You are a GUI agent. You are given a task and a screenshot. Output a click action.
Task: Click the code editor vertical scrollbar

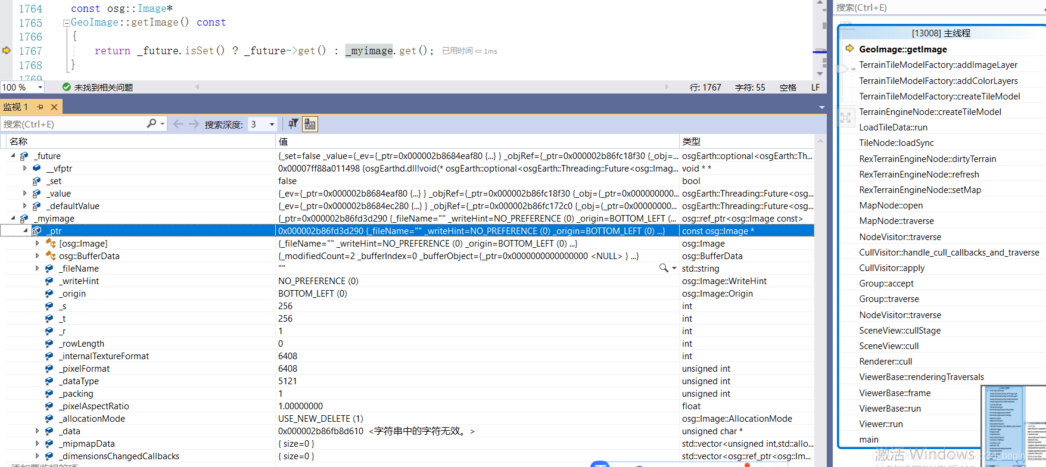pyautogui.click(x=820, y=39)
